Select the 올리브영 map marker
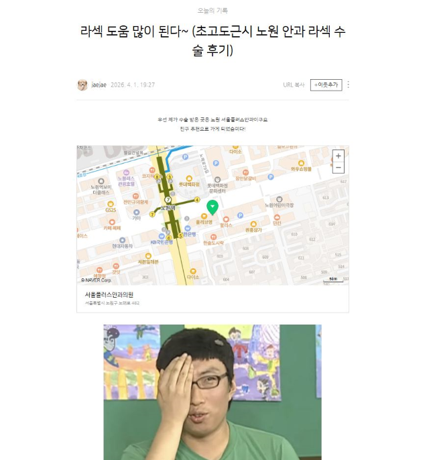 [x=204, y=217]
